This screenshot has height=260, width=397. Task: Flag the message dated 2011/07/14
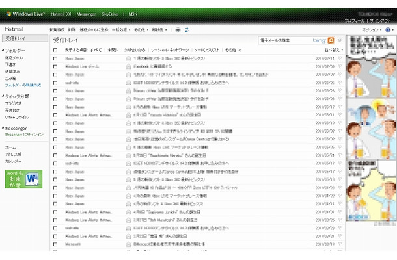(x=340, y=58)
